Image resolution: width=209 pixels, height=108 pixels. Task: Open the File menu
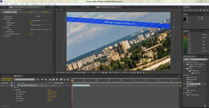pyautogui.click(x=2, y=4)
